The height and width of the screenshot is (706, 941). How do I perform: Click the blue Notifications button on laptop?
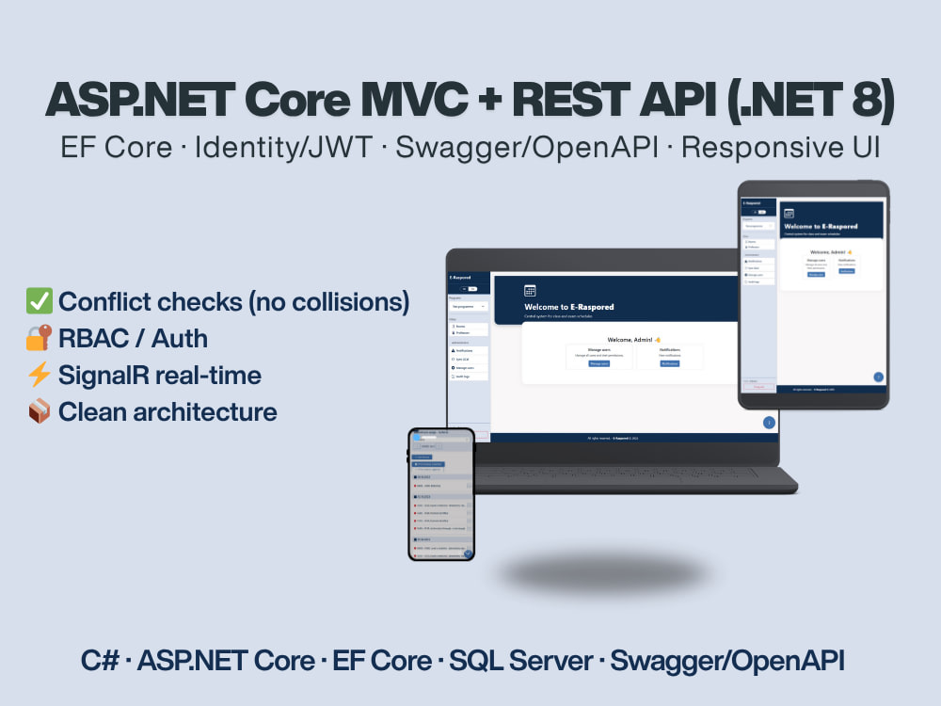click(x=670, y=363)
